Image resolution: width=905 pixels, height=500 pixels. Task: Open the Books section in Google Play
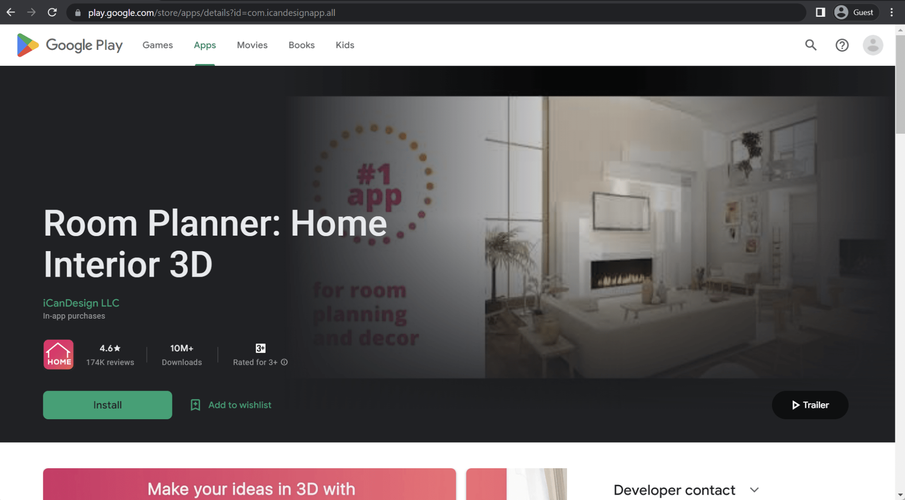pyautogui.click(x=301, y=45)
